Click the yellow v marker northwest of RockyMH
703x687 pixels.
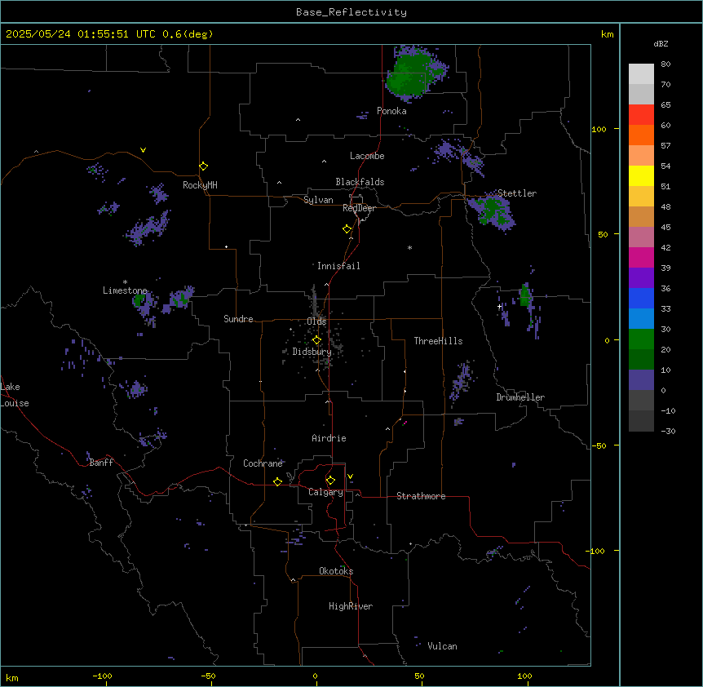point(143,150)
